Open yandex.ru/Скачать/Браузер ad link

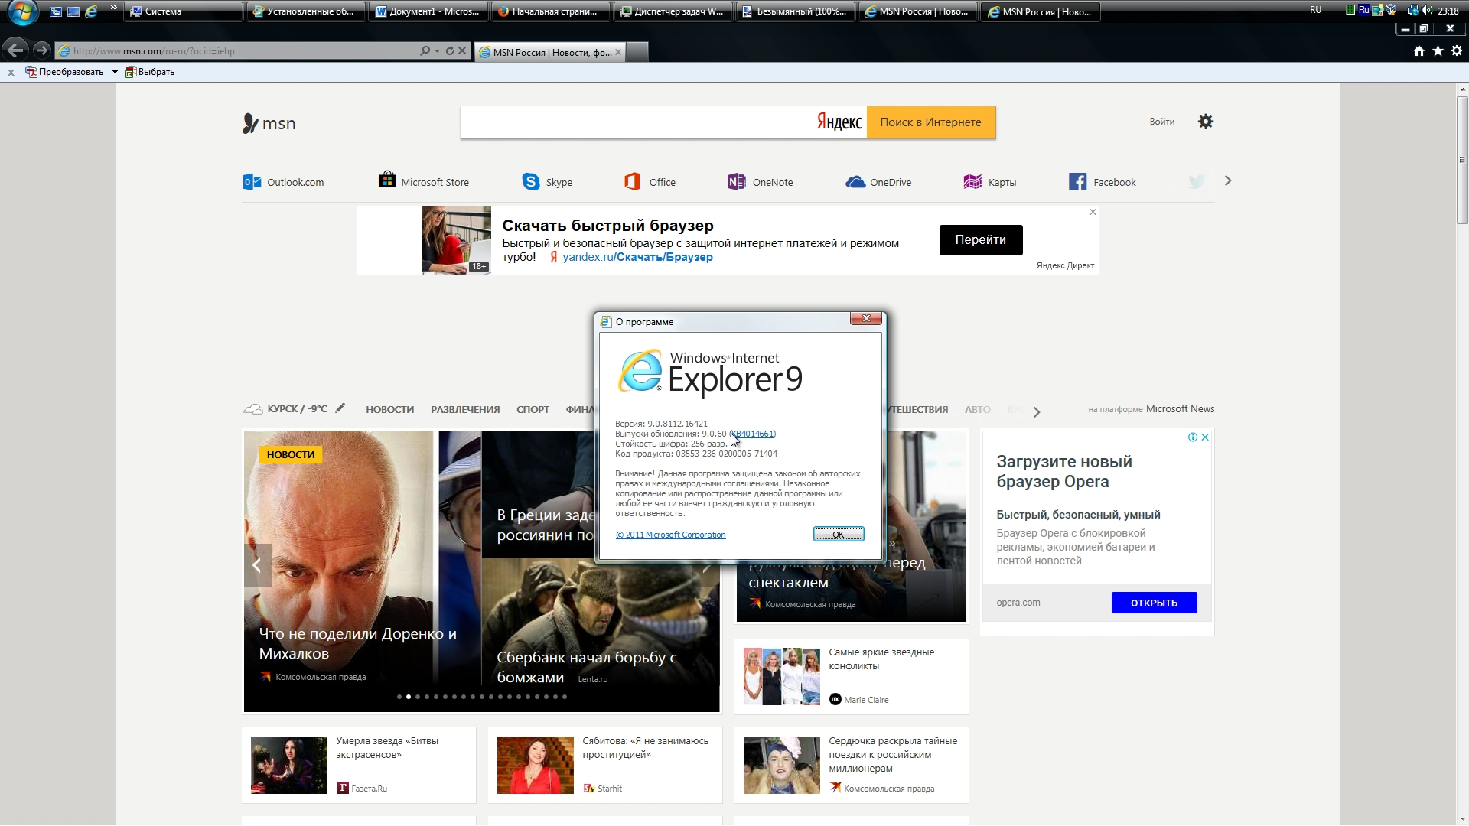pos(637,257)
